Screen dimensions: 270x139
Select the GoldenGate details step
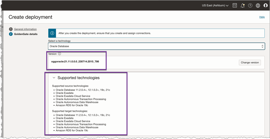click(26, 34)
